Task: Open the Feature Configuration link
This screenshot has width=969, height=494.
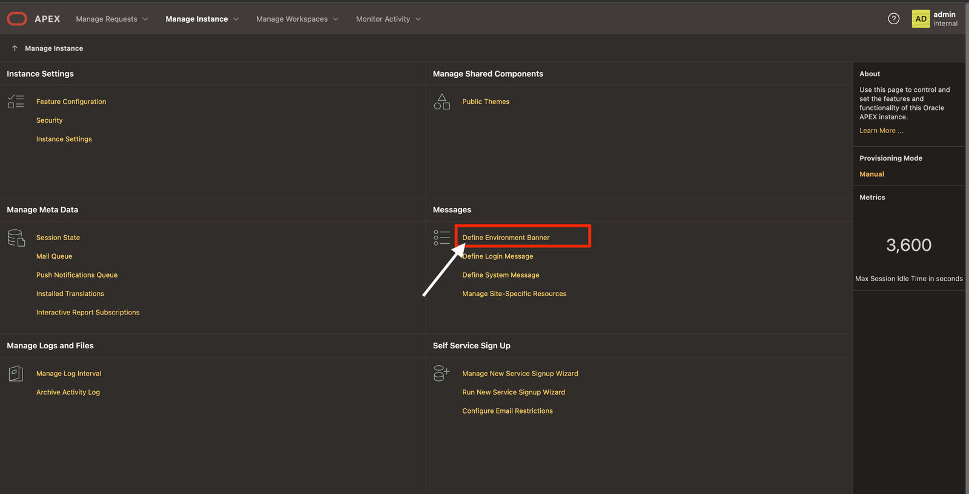Action: coord(71,102)
